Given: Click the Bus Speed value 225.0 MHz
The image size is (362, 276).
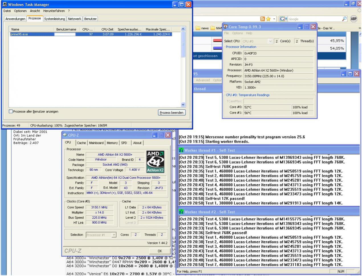Looking at the screenshot, I should (99, 217).
